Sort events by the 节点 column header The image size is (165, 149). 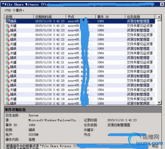click(x=81, y=17)
